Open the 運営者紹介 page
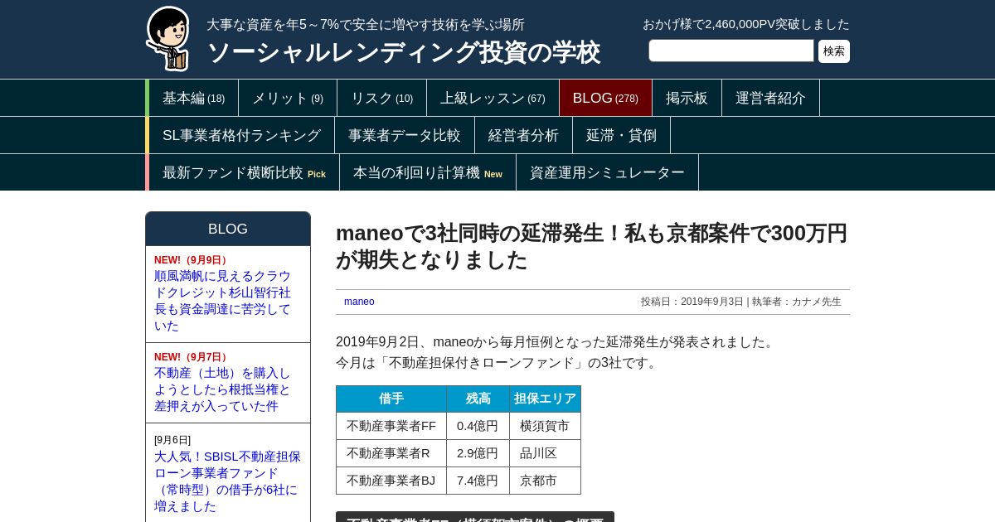This screenshot has width=995, height=522. point(770,98)
